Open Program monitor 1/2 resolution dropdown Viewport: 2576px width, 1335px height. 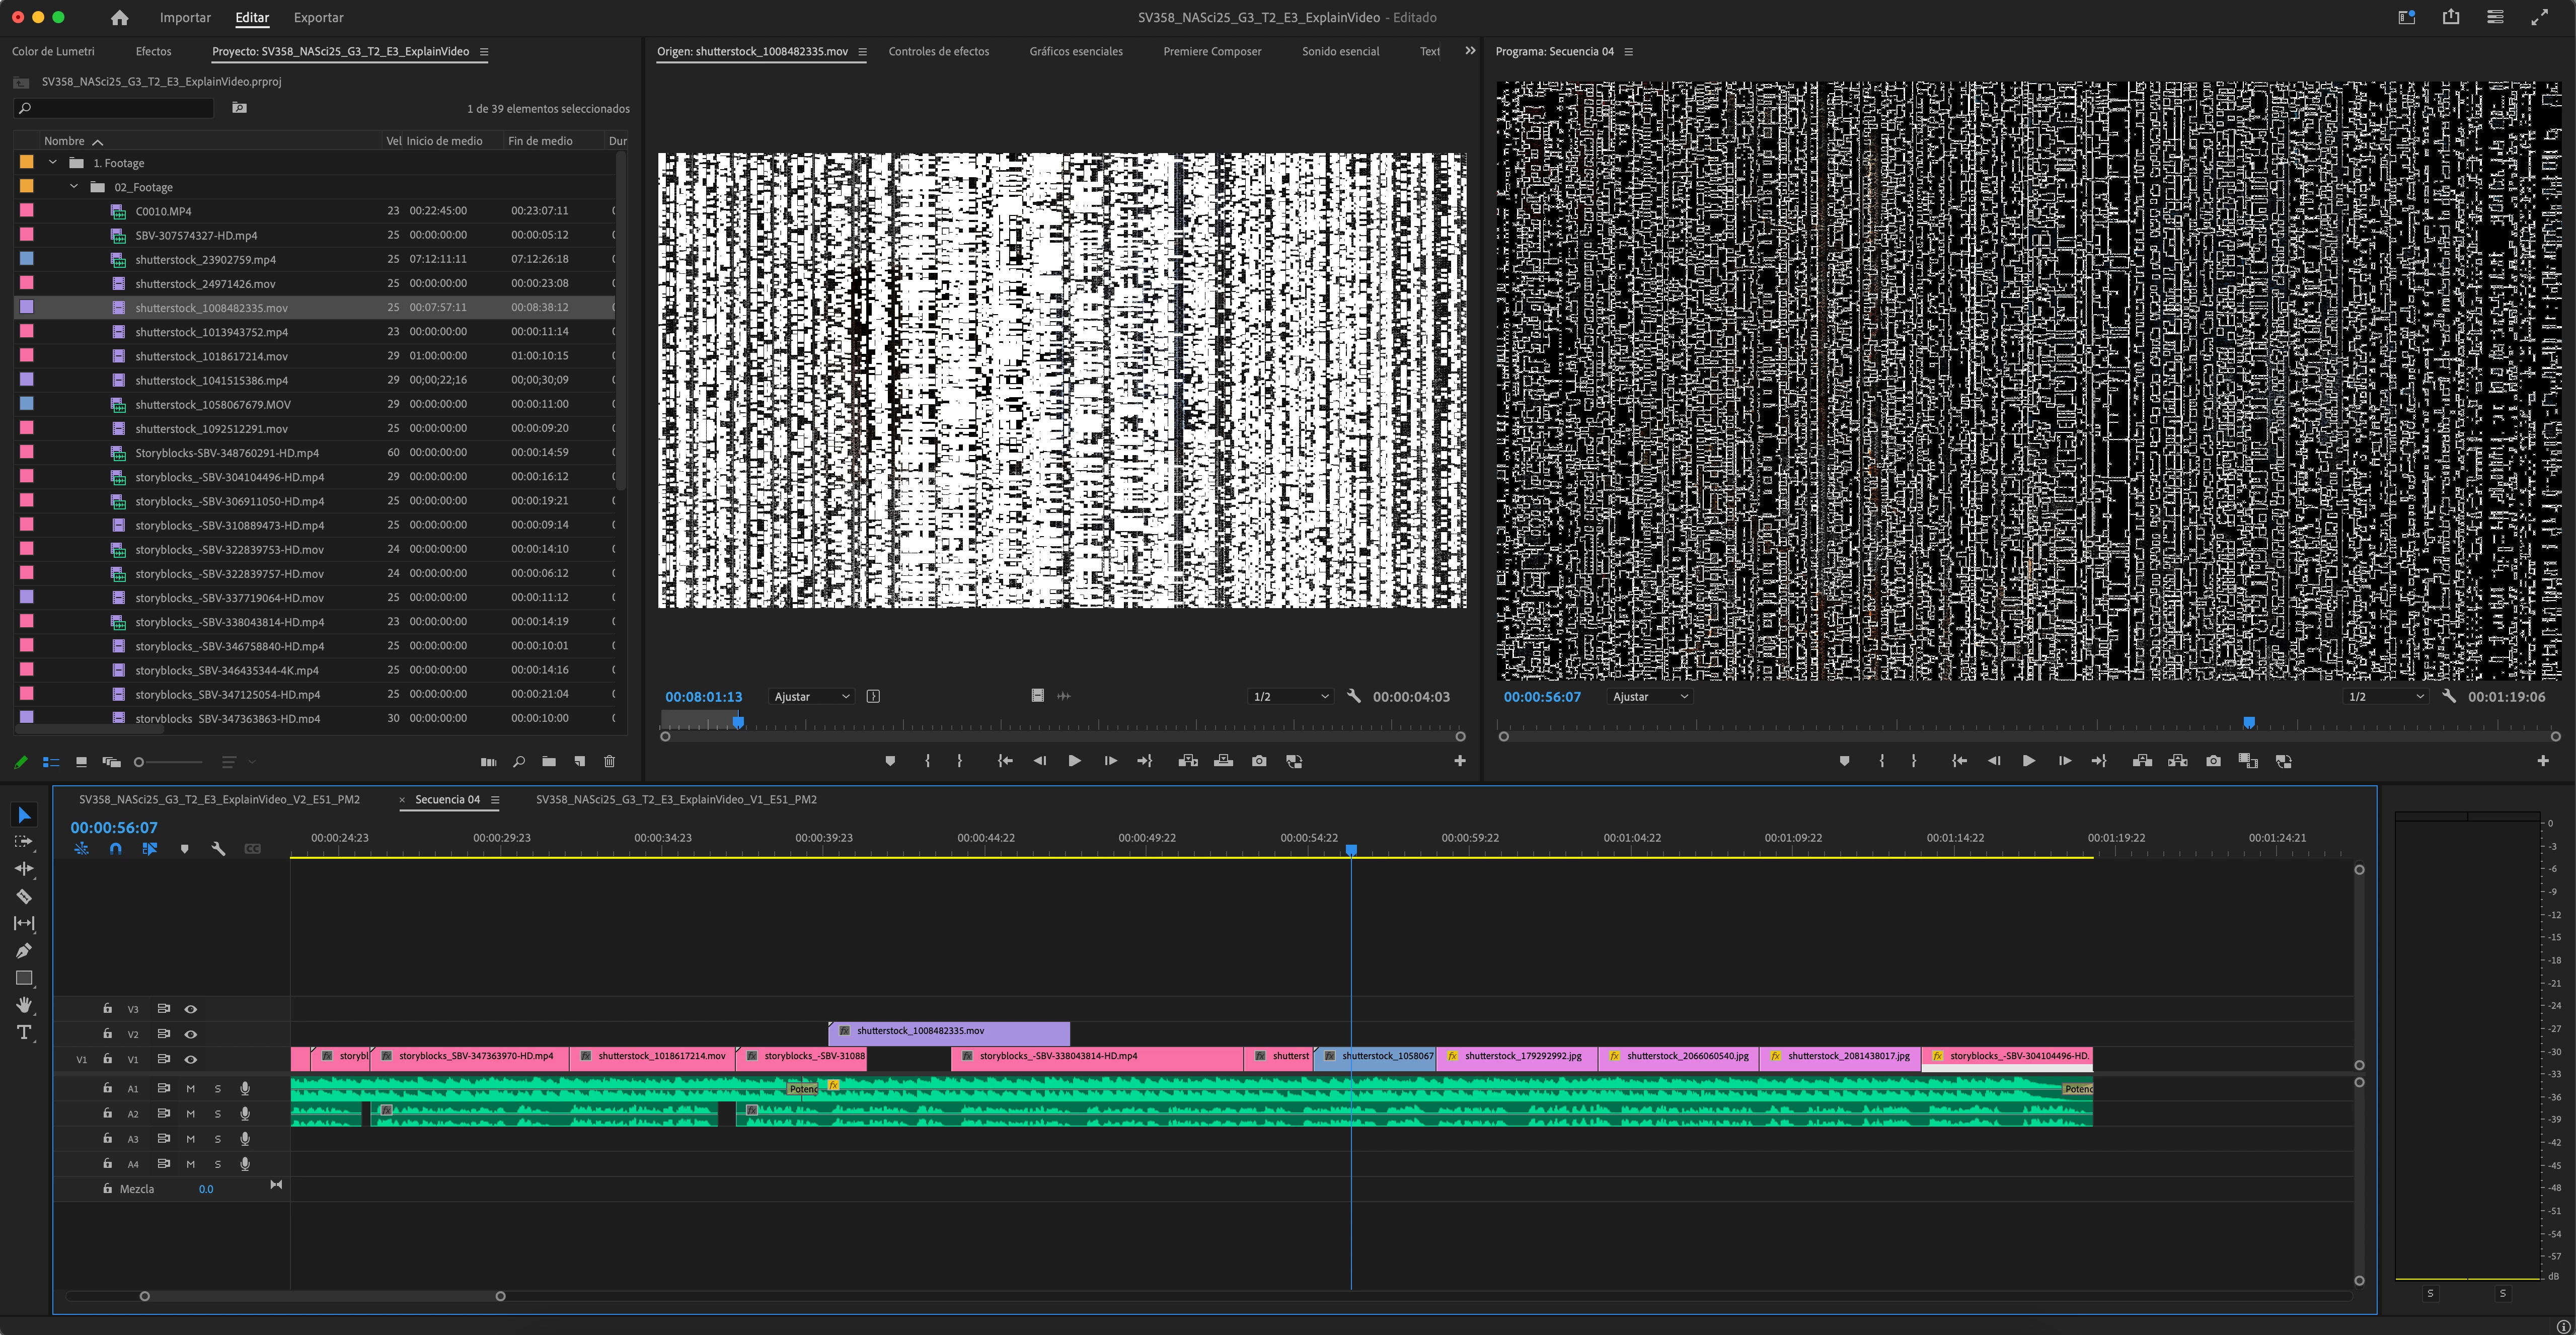[2385, 696]
